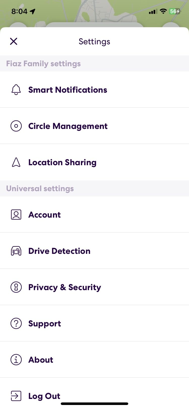Click the Privacy & Security lock icon
189x409 pixels.
point(16,287)
